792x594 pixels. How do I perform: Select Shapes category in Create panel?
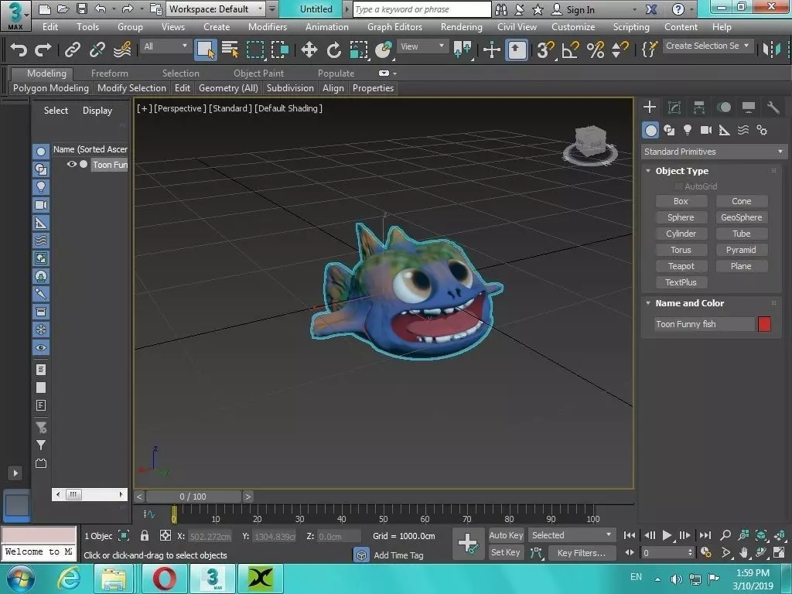pyautogui.click(x=669, y=130)
